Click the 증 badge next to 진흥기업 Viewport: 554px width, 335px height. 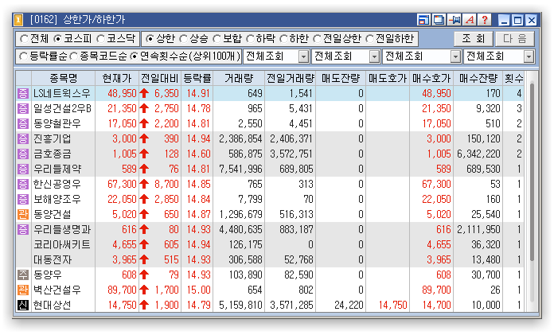(23, 139)
